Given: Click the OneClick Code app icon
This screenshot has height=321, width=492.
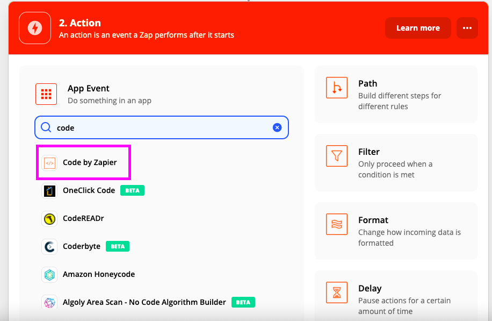Looking at the screenshot, I should 49,190.
